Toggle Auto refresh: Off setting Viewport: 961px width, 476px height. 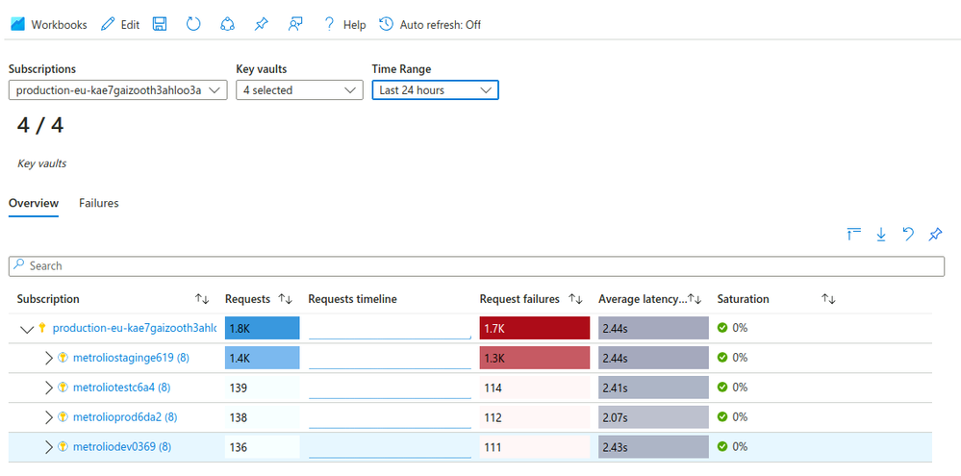(x=430, y=24)
